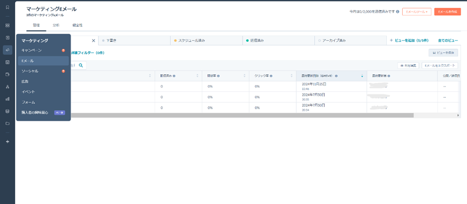Click the table scrollbar's right arrow
Viewport: 467px width, 204px height.
459,115
